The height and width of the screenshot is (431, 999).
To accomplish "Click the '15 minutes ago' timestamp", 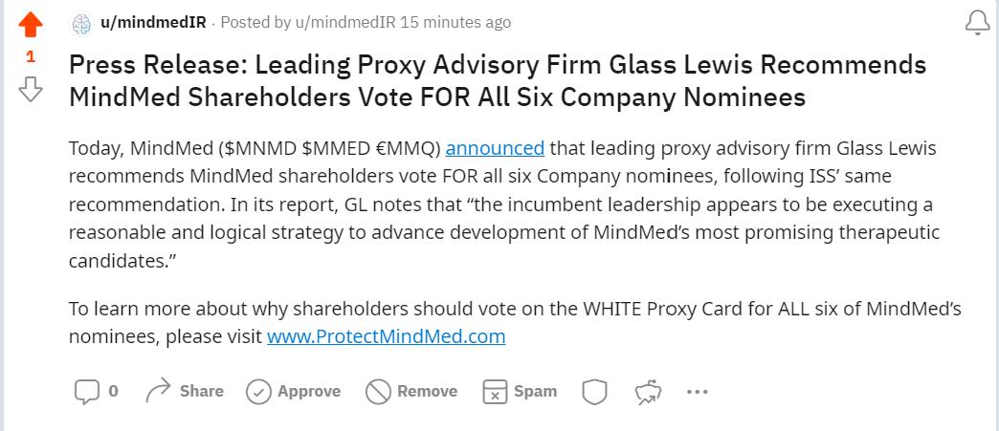I will (x=457, y=22).
